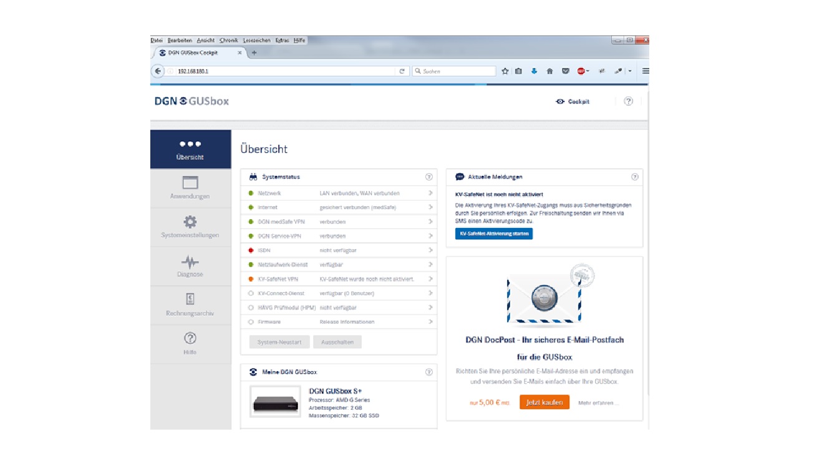Click the 'nicht verfügbar' ISDN status text

click(338, 250)
